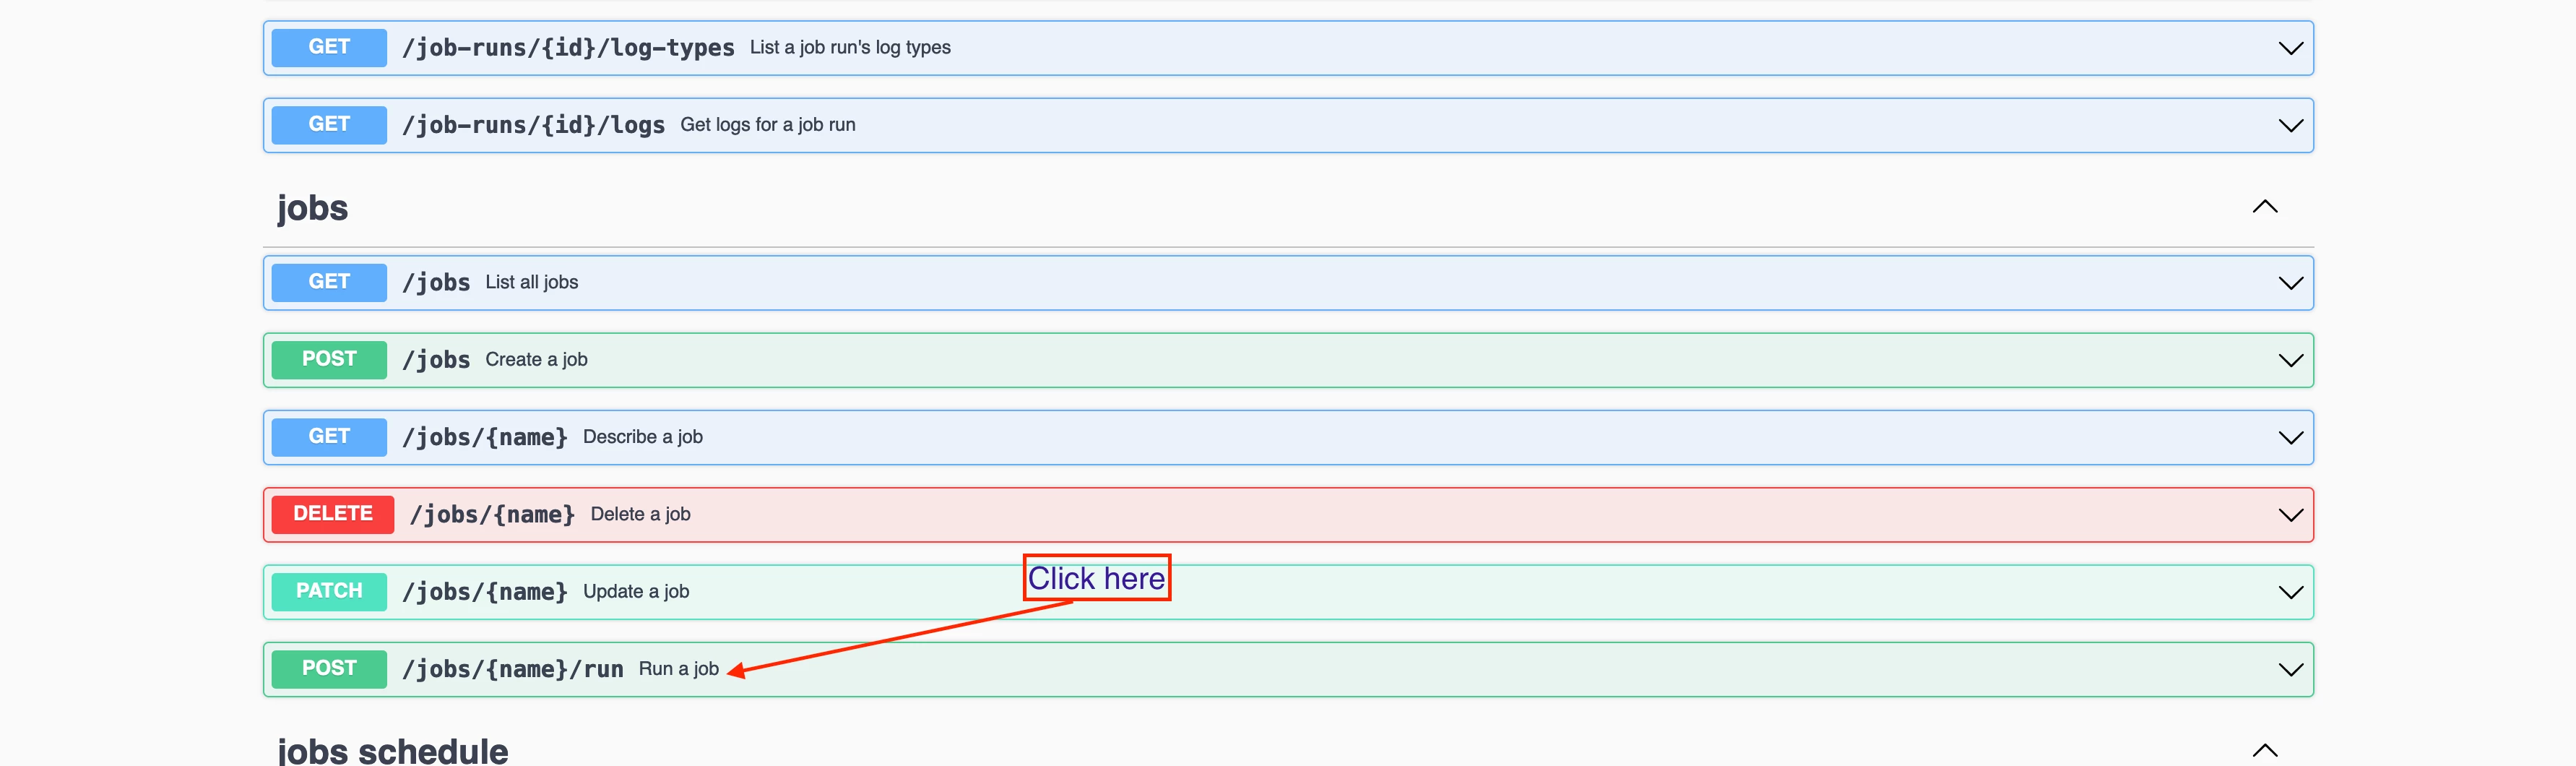This screenshot has height=766, width=2576.
Task: Expand the Create a job chevron
Action: point(2290,360)
